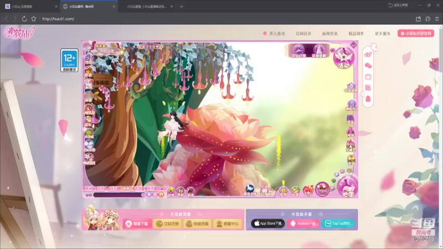This screenshot has width=443, height=249.
Task: Collapse the small diamond toggle at game corner
Action: [x=354, y=45]
